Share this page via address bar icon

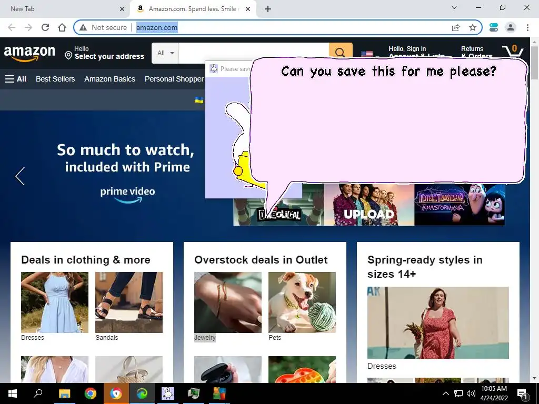coord(456,27)
